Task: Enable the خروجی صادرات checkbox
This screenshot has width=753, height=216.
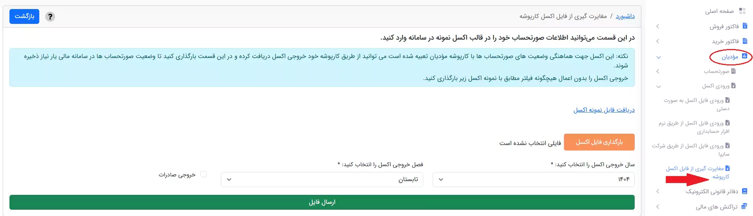Action: (204, 174)
